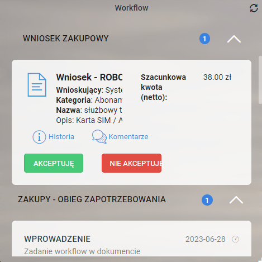Reject request with Nie akceptuję button
Image resolution: width=262 pixels, height=262 pixels.
click(131, 163)
